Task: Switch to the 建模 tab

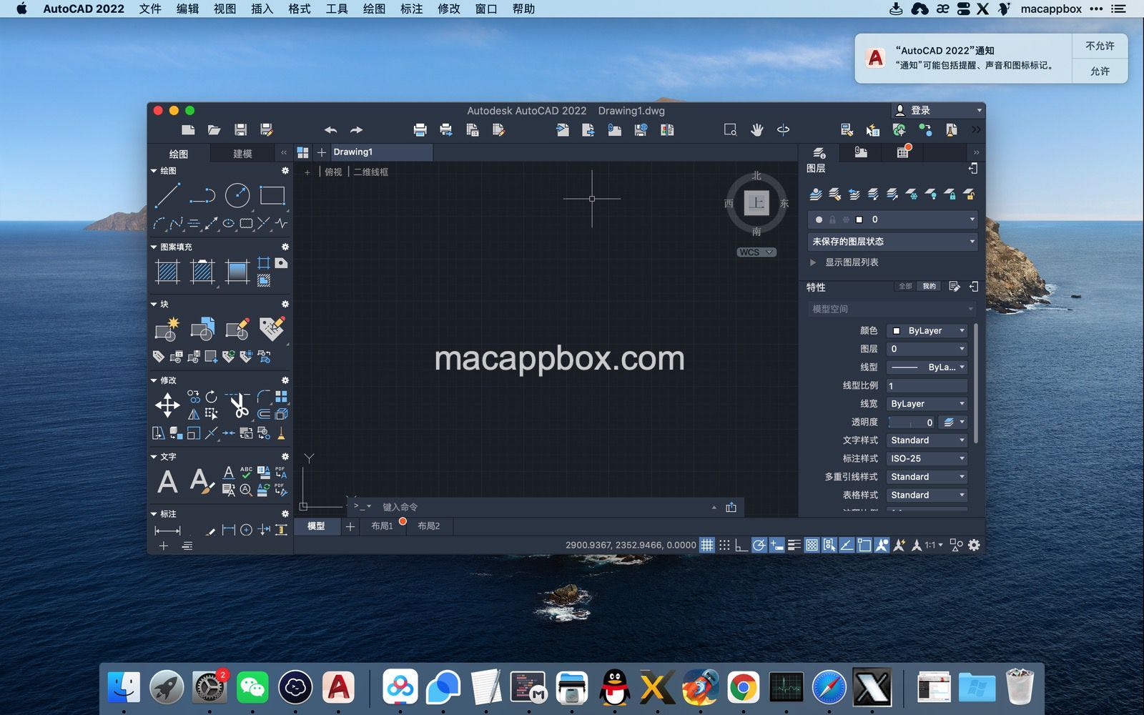Action: (242, 154)
